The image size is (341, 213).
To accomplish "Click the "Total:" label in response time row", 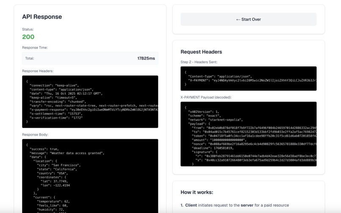I will [30, 58].
